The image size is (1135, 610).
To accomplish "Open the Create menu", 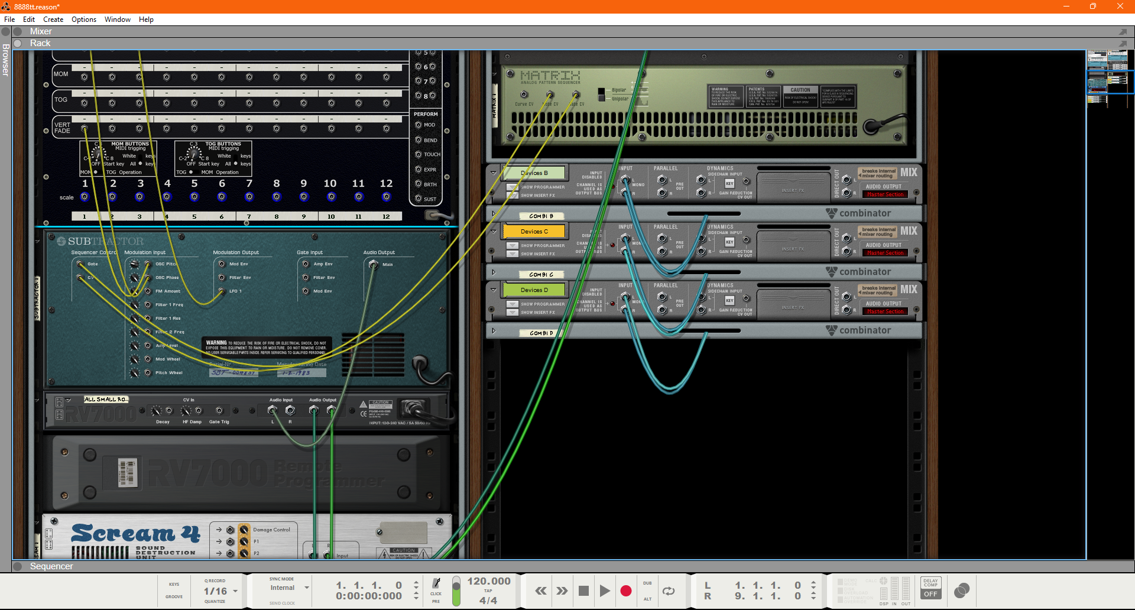I will coord(53,20).
